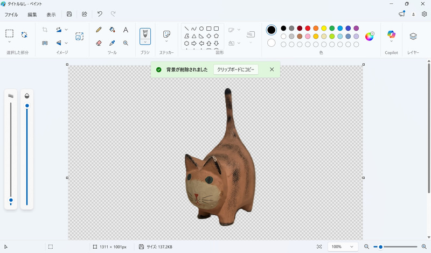This screenshot has height=253, width=431.
Task: Select secondary color 2 white circle
Action: coord(272,43)
